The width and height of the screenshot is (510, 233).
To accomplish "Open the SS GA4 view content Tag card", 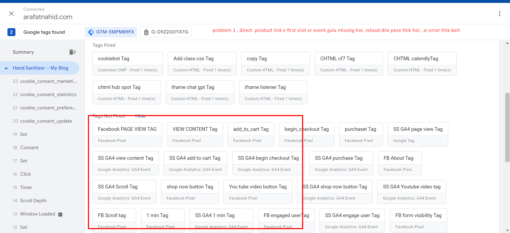I will 126,163.
